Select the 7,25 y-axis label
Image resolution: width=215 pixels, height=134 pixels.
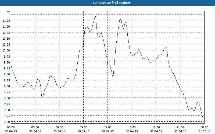tap(7, 116)
